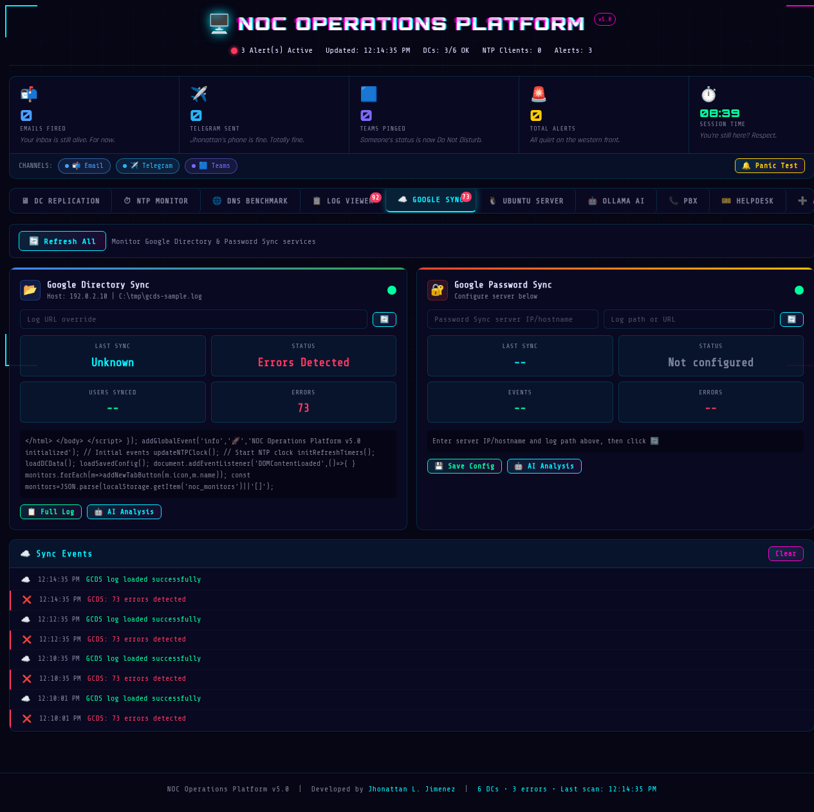This screenshot has height=812, width=814.
Task: Run AI Analysis on Directory Sync
Action: 124,512
